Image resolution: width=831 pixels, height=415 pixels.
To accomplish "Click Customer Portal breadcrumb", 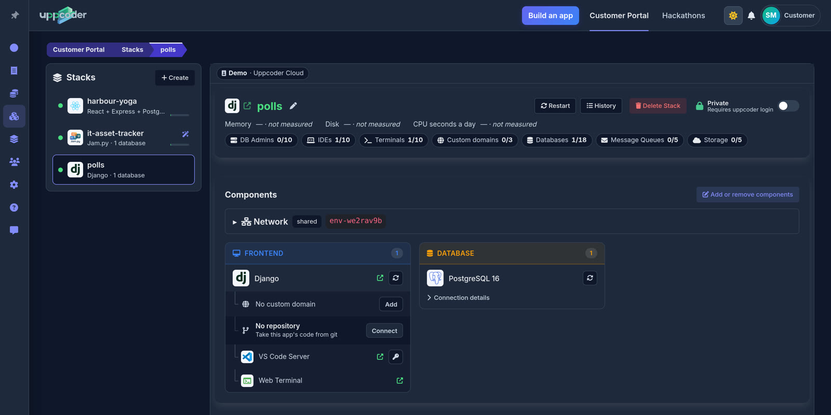I will [x=78, y=50].
